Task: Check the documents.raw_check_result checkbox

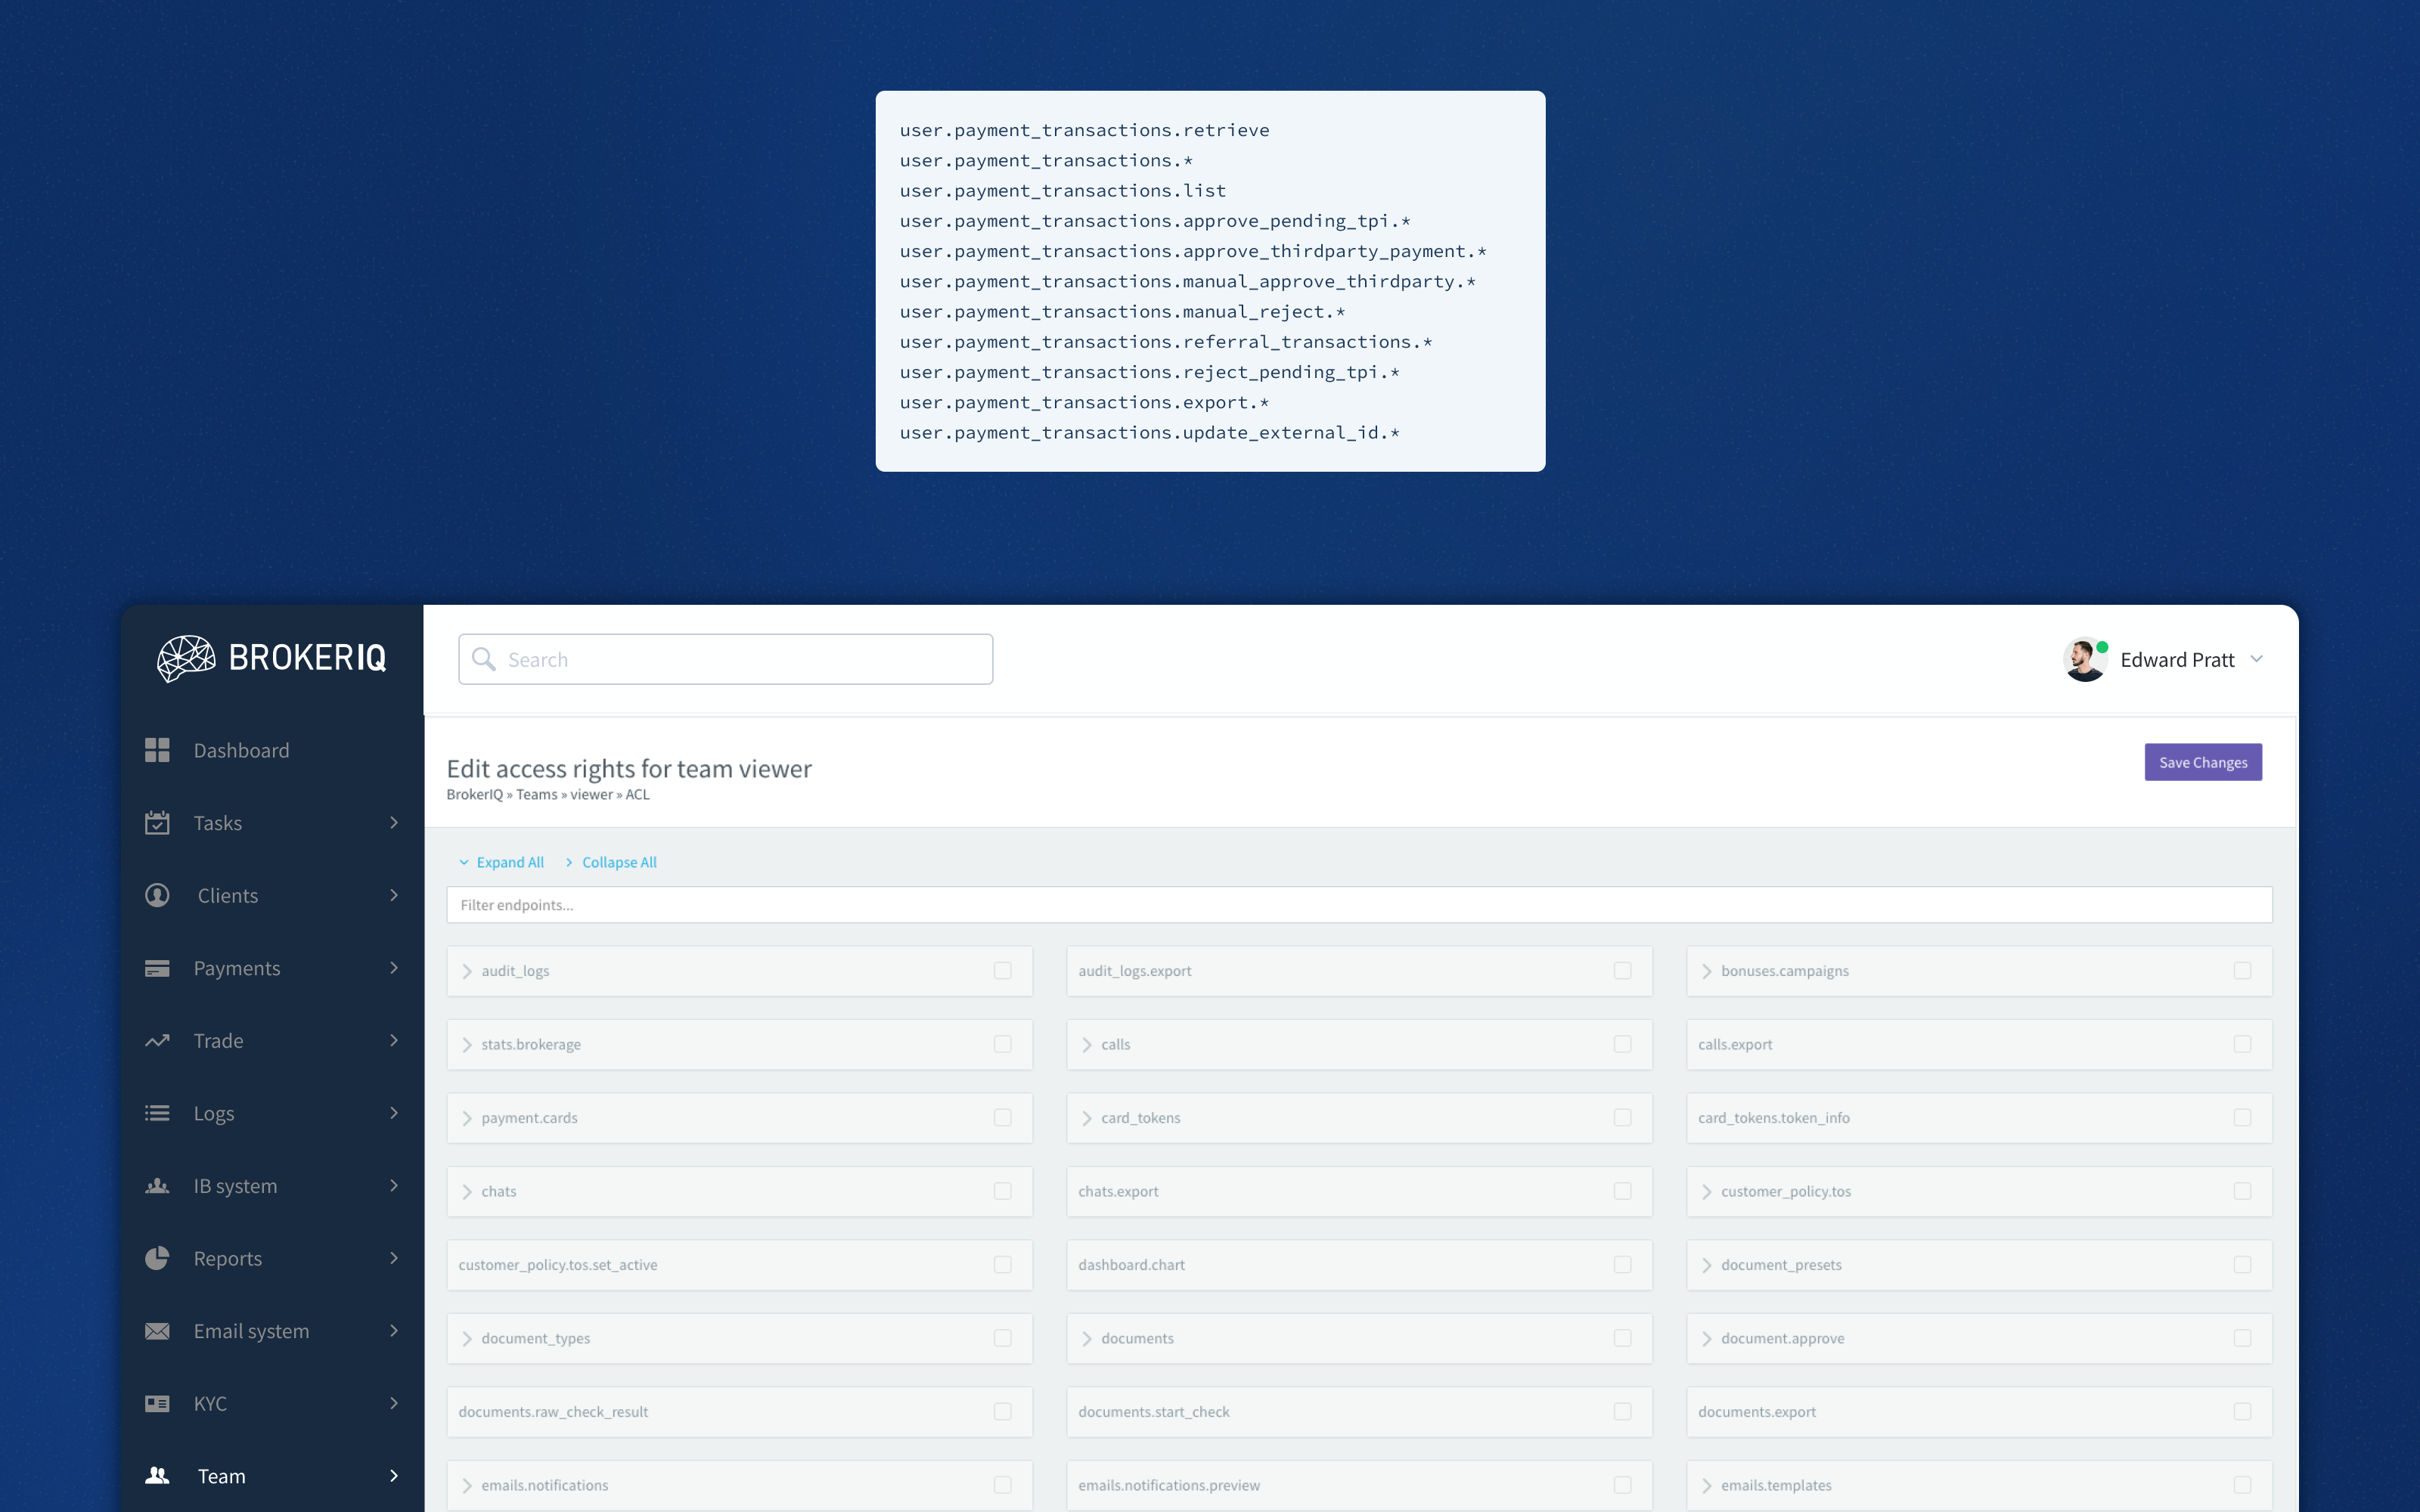Action: coord(1002,1412)
